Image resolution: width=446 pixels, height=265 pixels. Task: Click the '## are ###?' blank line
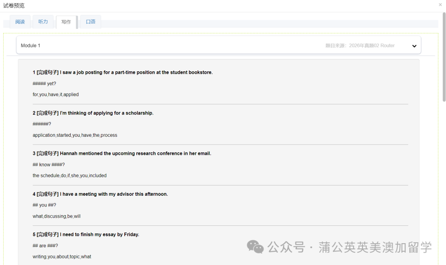click(45, 246)
